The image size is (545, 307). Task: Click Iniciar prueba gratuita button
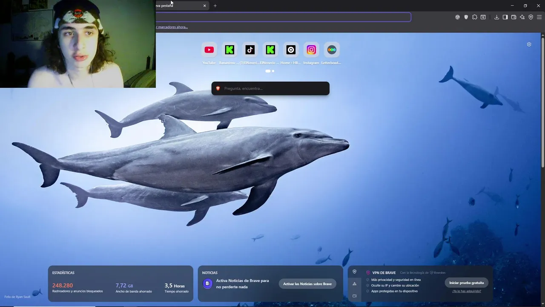466,283
